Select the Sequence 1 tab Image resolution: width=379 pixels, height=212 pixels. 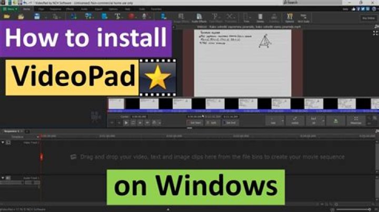coord(11,130)
